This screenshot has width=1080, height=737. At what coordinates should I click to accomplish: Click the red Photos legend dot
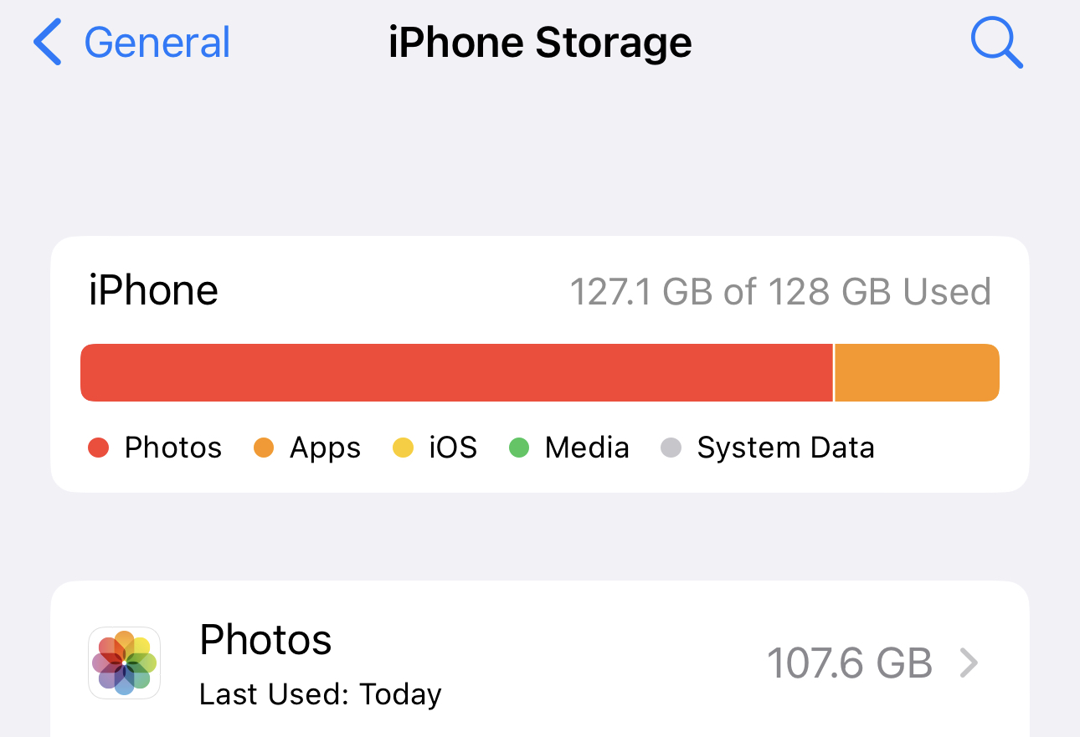tap(99, 448)
